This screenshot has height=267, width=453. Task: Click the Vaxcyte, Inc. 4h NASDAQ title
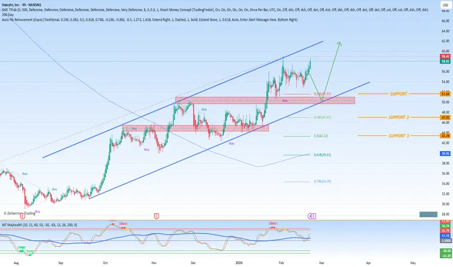[21, 5]
